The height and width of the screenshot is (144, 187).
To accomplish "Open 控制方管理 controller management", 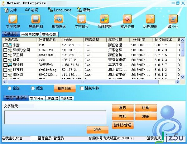I will 122,125.
